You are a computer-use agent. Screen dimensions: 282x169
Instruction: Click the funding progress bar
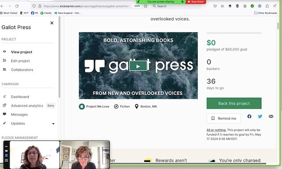[234, 33]
